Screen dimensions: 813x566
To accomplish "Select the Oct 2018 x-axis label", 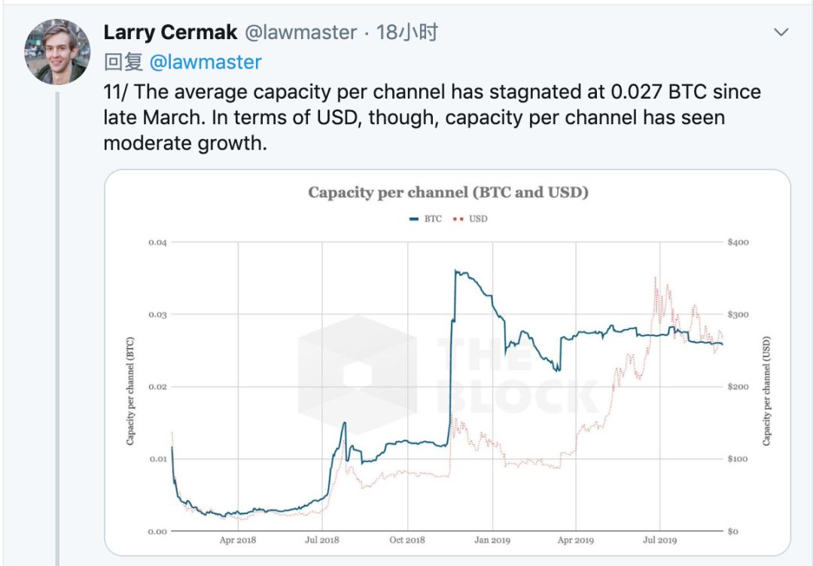I will [406, 540].
